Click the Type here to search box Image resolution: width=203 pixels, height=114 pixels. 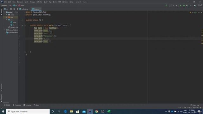28,111
